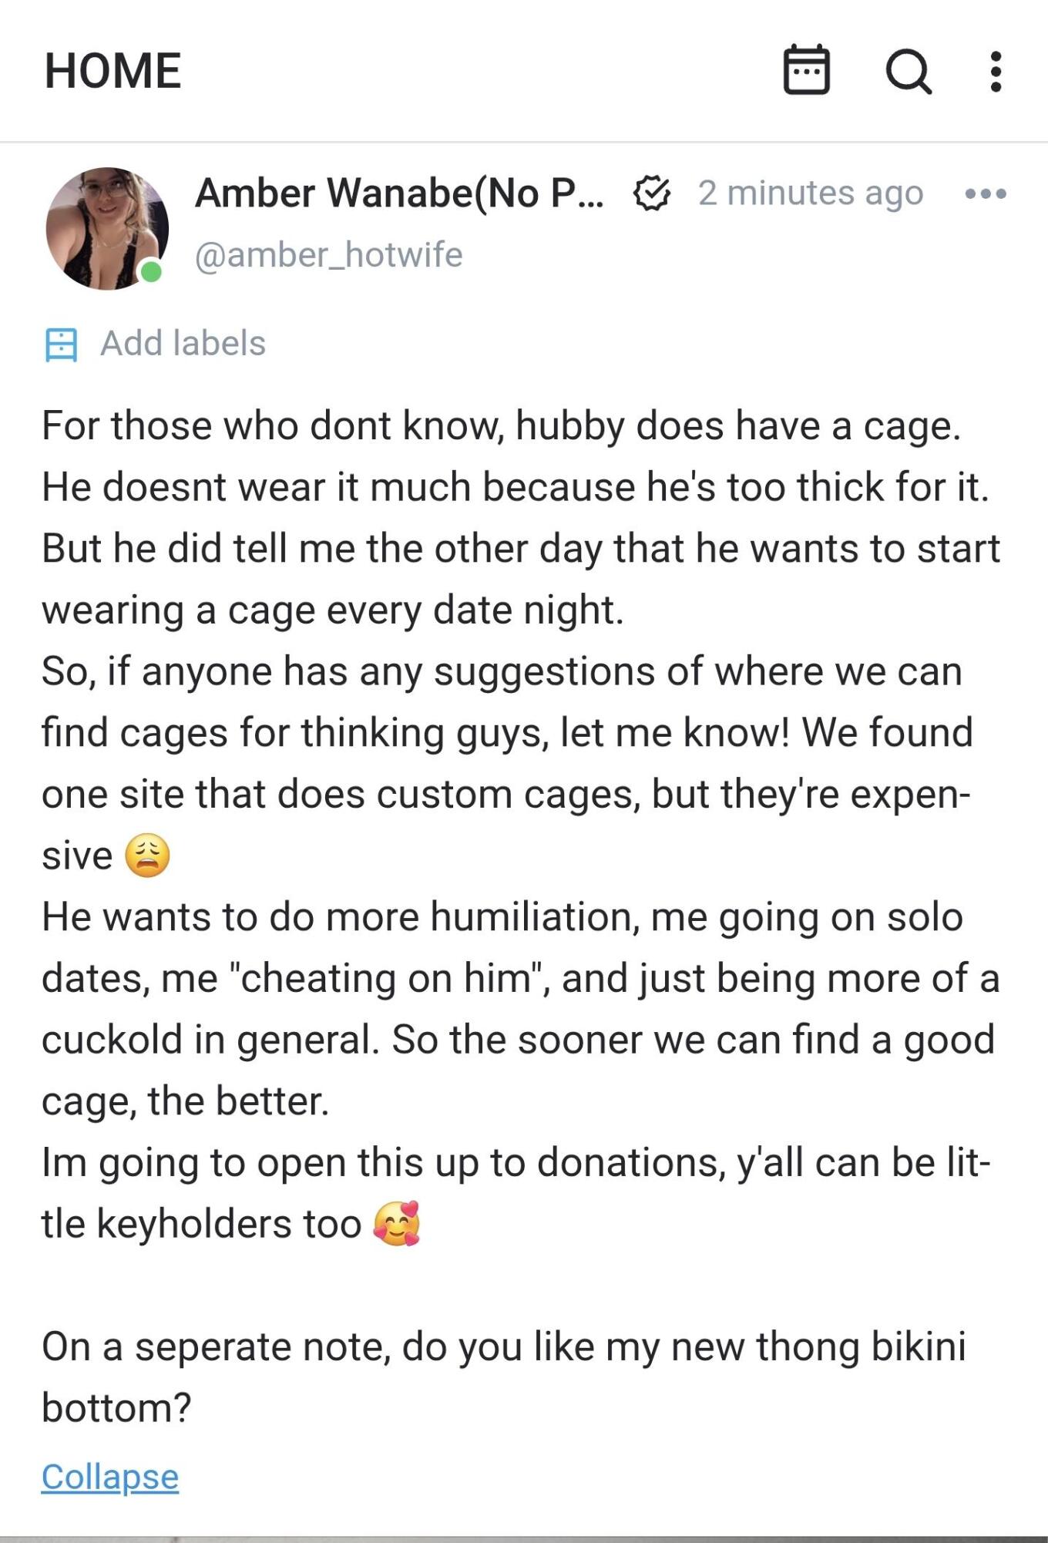Click the weary face emoji
Screen dimensions: 1048x1543
[147, 856]
